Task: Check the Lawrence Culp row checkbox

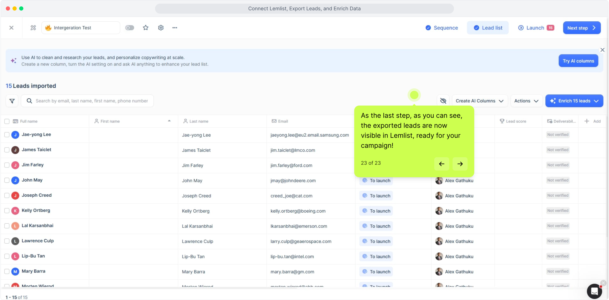Action: (x=7, y=241)
